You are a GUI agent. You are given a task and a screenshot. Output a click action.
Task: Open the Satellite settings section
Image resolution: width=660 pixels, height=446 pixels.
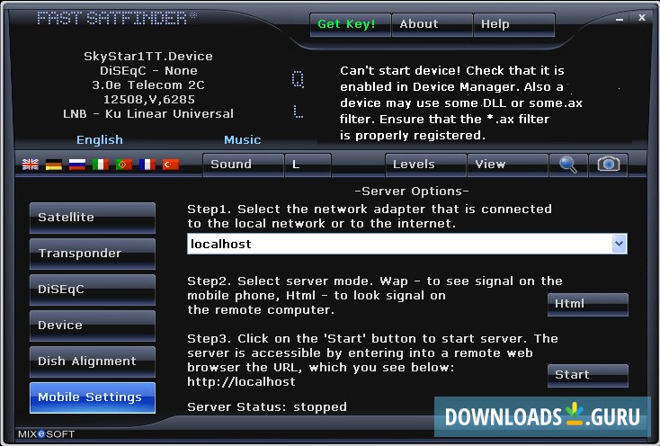[x=93, y=218]
